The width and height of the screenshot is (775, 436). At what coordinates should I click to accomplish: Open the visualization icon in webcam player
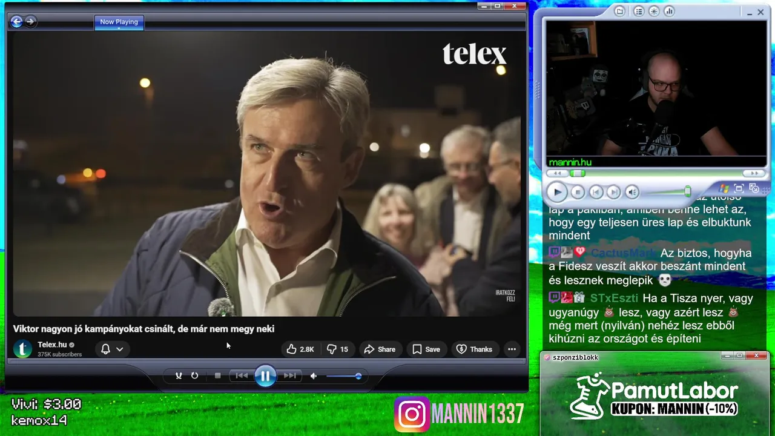(x=654, y=11)
